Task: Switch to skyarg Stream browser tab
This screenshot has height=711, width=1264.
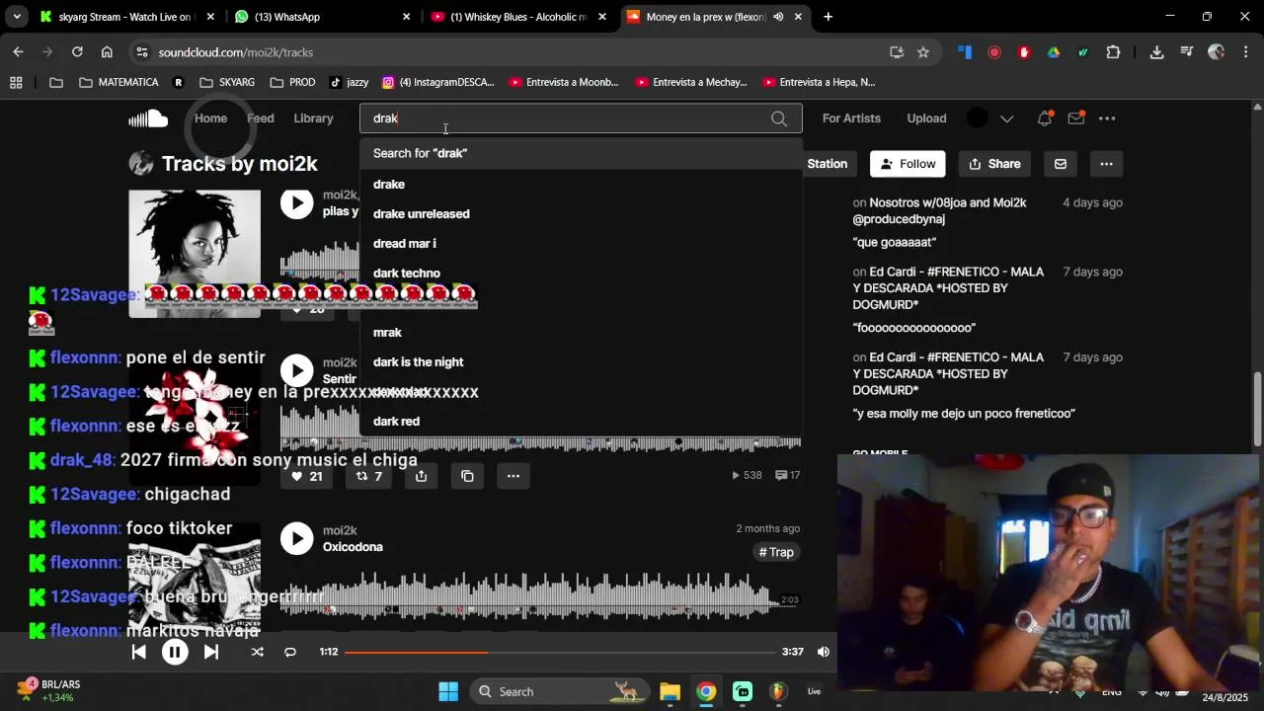Action: (127, 17)
